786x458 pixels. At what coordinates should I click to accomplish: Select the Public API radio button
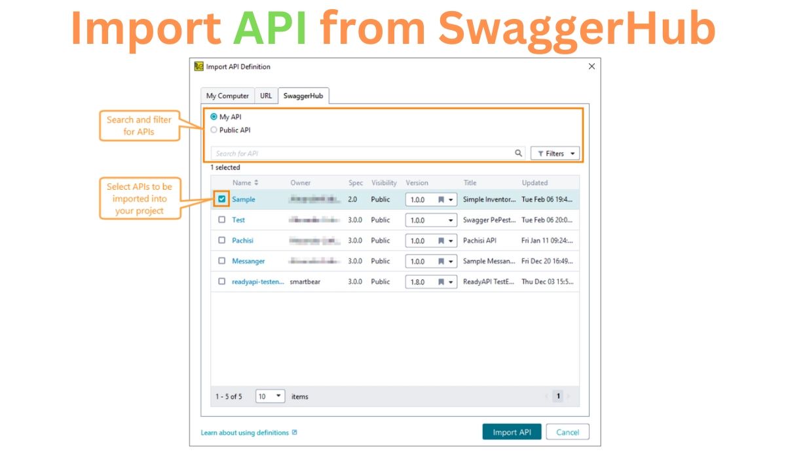tap(214, 130)
